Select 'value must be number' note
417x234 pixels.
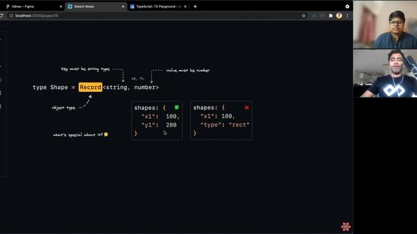coord(188,70)
